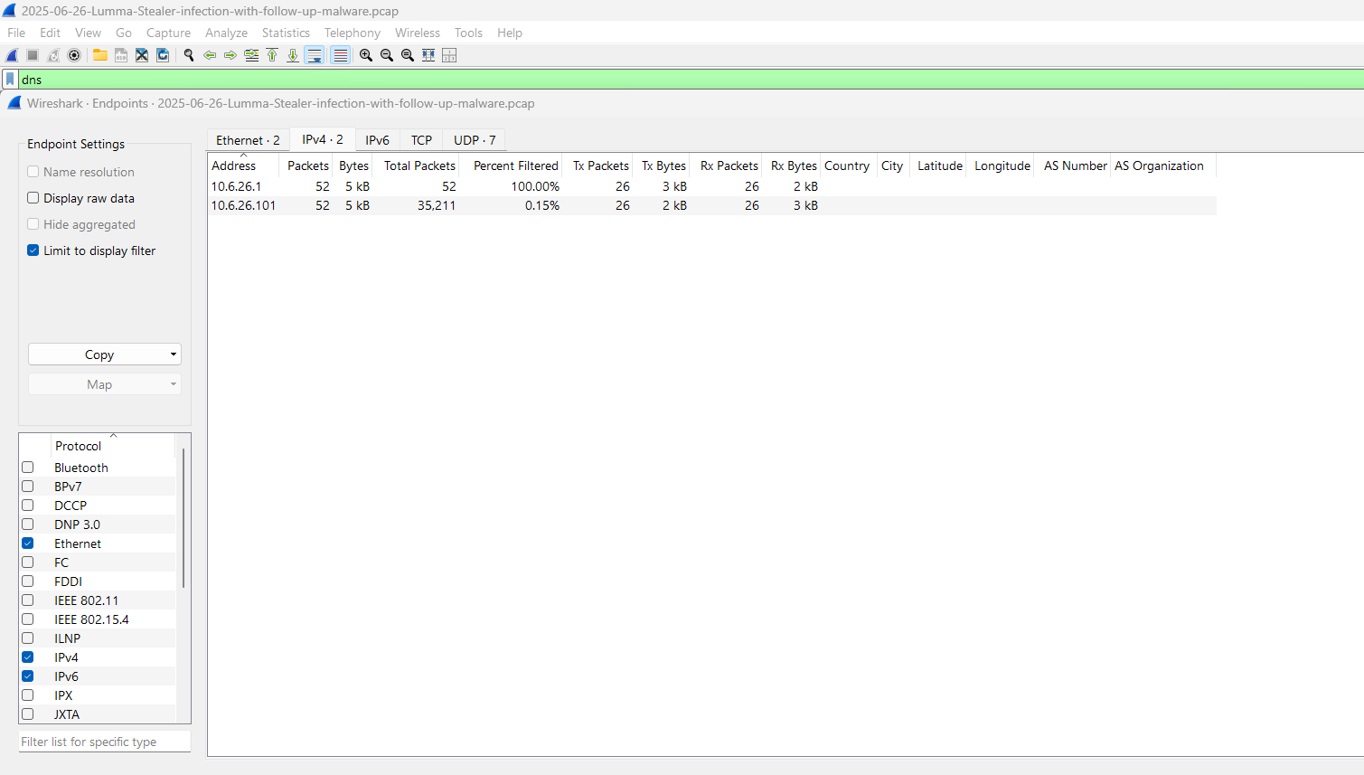
Task: Enable the Bluetooth protocol checkbox
Action: tap(28, 468)
